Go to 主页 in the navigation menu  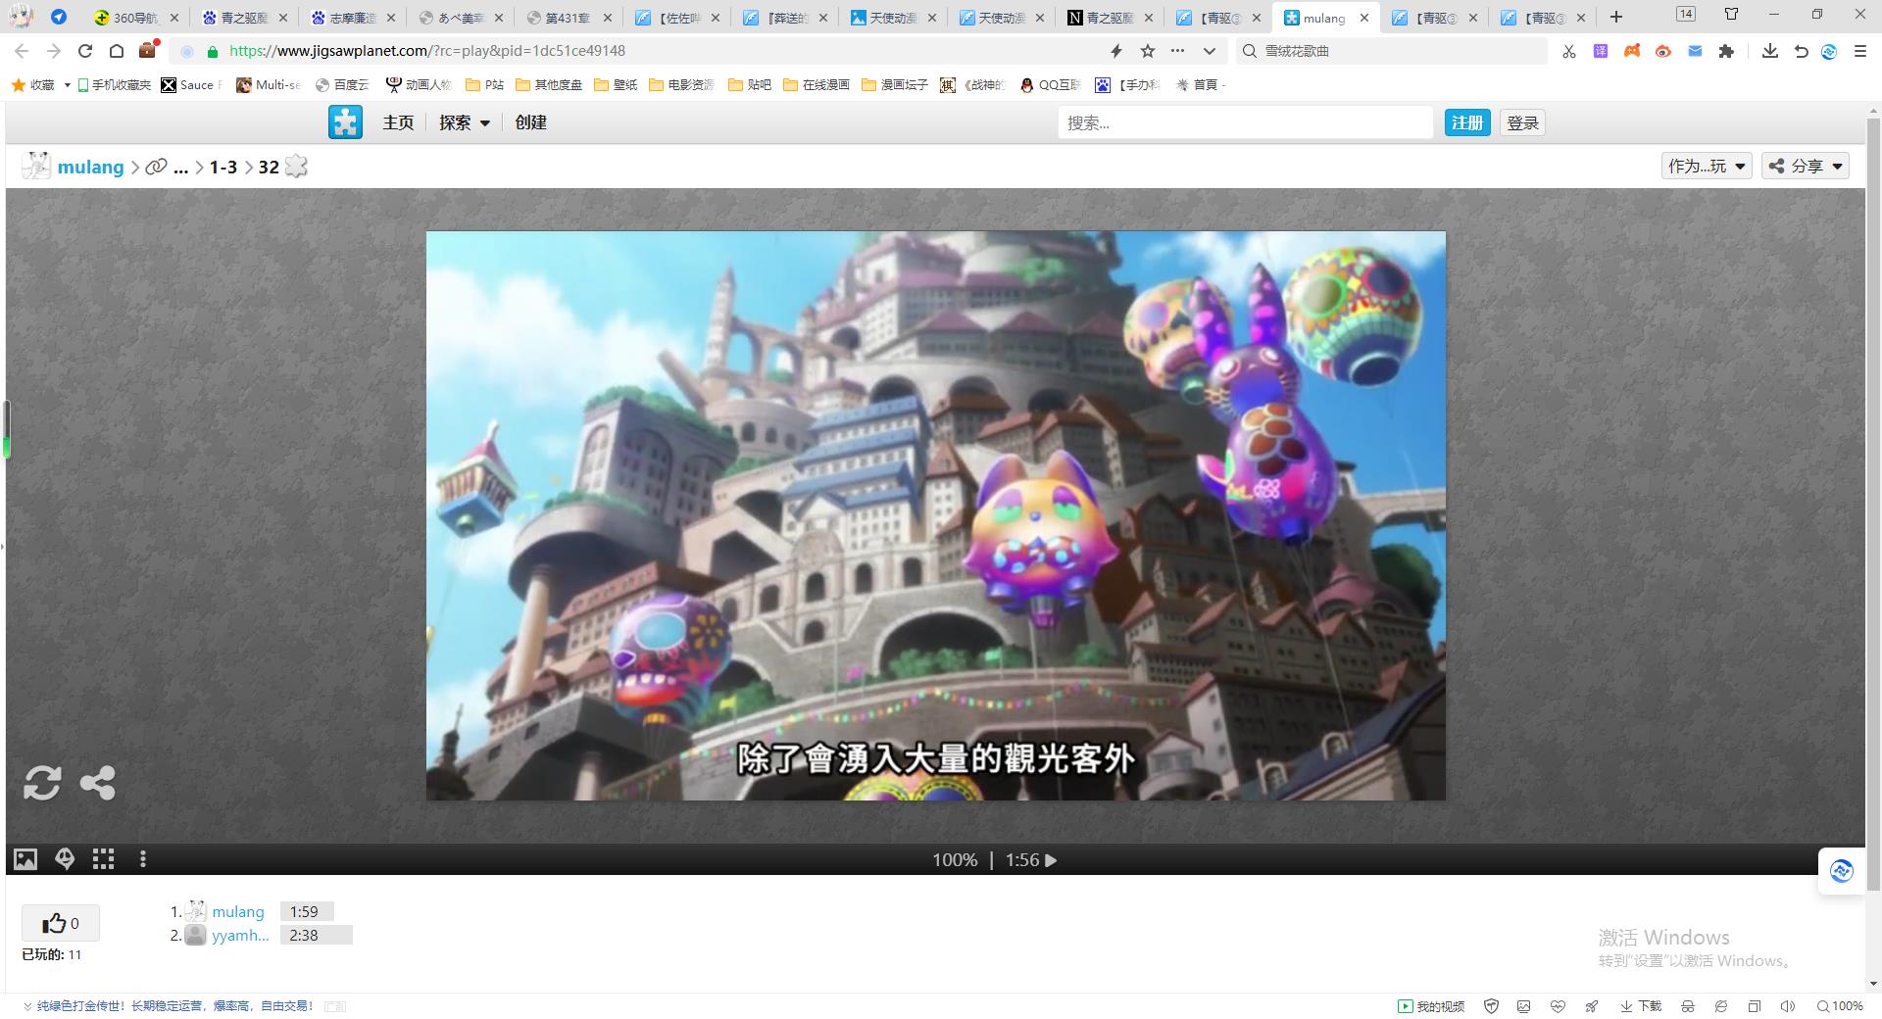(398, 122)
